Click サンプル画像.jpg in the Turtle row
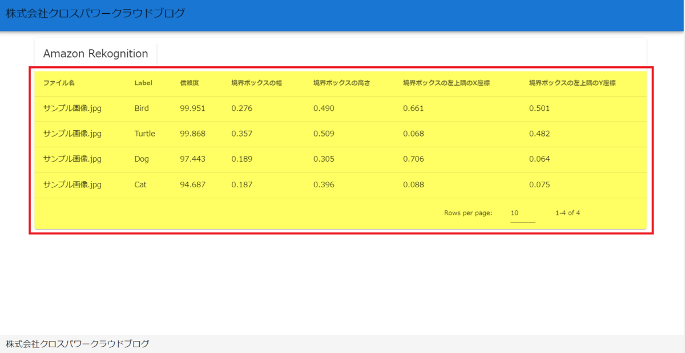The height and width of the screenshot is (353, 685). (72, 134)
